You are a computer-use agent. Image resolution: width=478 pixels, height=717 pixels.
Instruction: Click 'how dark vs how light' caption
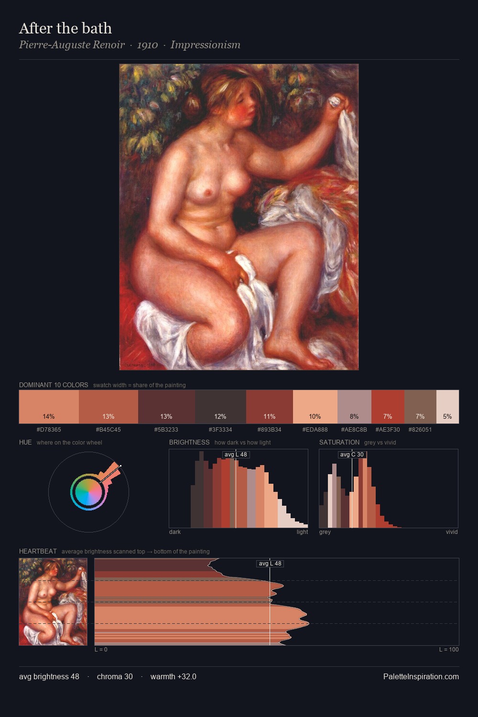click(x=243, y=443)
